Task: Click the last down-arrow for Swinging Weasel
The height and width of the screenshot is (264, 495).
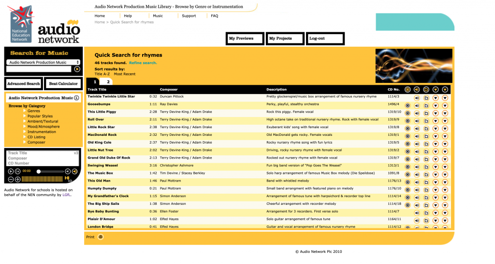Action: [x=445, y=167]
